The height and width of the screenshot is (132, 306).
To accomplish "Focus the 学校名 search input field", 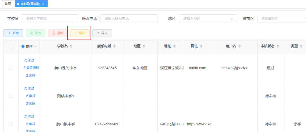I will (x=50, y=19).
